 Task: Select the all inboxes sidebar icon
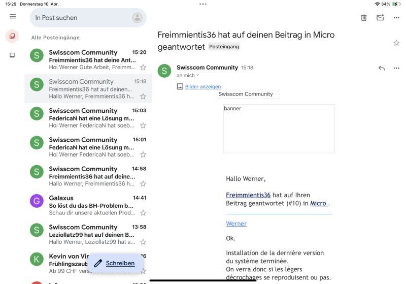pyautogui.click(x=13, y=36)
